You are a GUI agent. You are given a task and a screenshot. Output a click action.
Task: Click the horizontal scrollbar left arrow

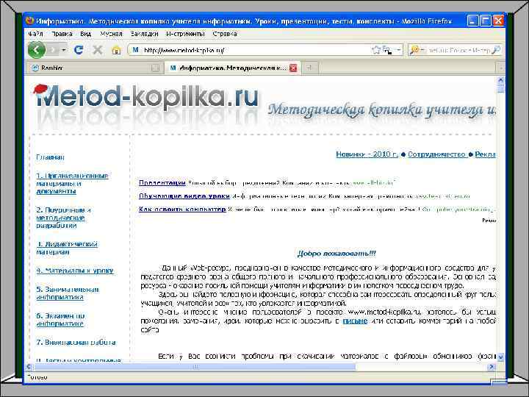pyautogui.click(x=29, y=367)
